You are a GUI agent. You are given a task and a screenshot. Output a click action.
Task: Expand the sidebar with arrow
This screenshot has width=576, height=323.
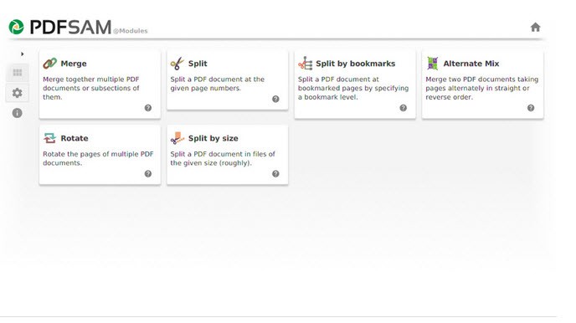click(x=23, y=54)
